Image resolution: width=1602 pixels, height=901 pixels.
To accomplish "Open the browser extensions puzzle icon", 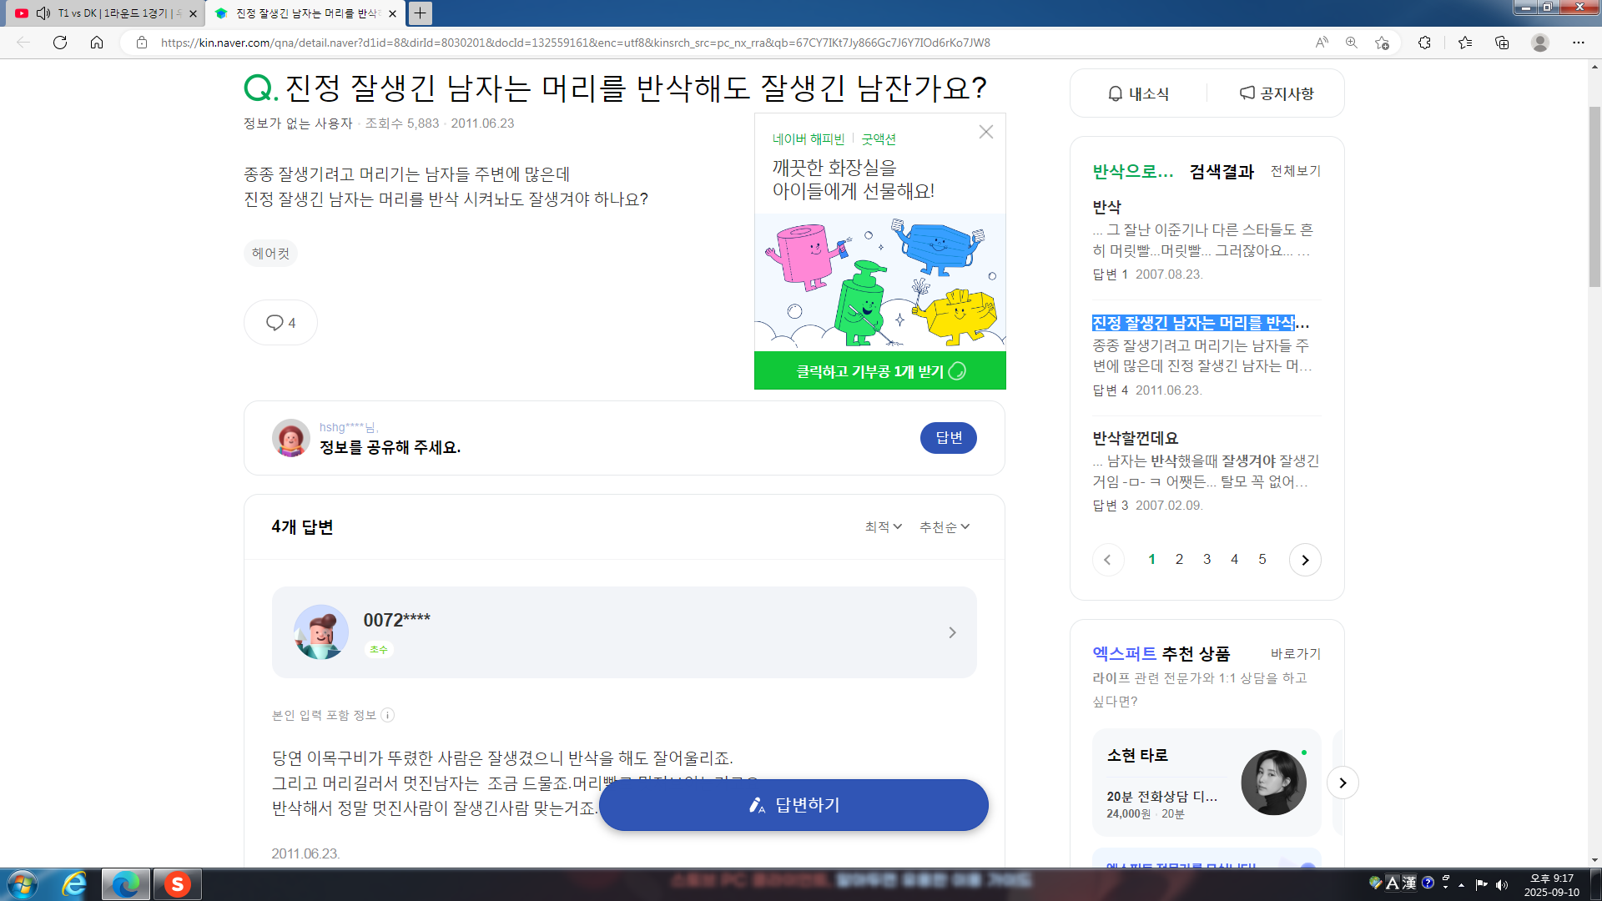I will 1424,43.
